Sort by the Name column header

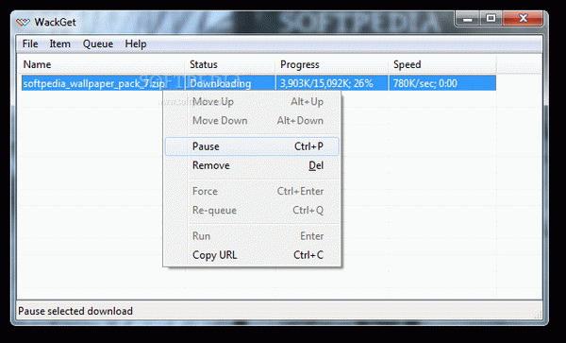coord(103,64)
